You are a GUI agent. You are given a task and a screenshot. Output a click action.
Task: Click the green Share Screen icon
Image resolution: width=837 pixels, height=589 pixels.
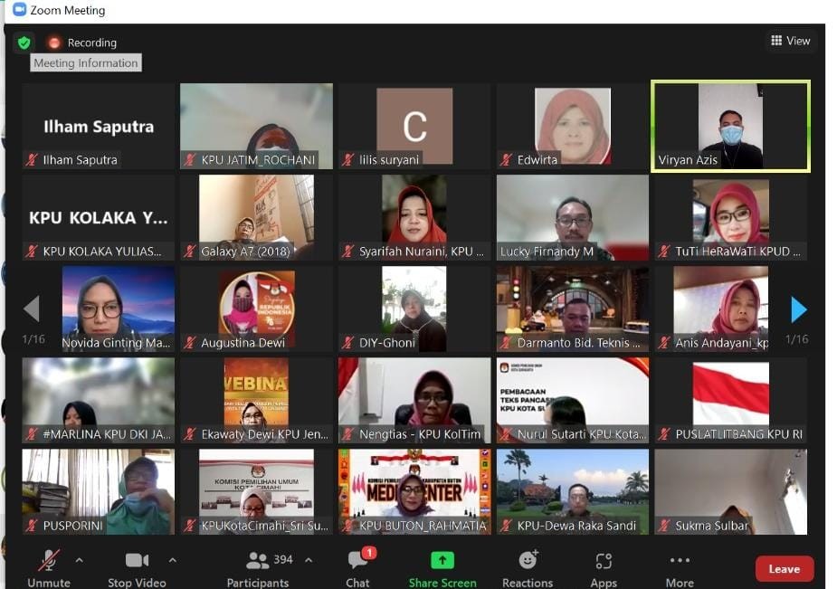442,560
